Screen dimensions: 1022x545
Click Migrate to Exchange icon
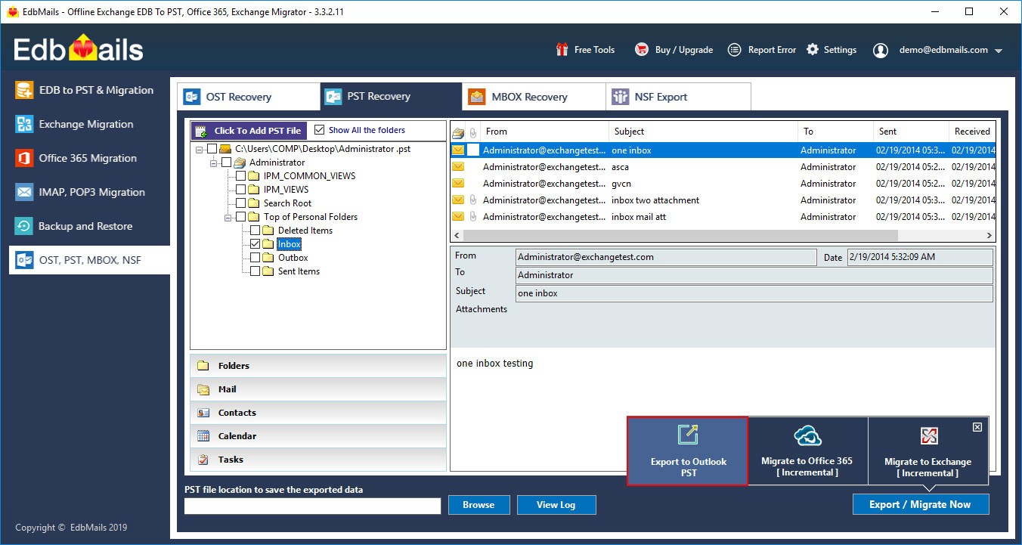point(928,435)
